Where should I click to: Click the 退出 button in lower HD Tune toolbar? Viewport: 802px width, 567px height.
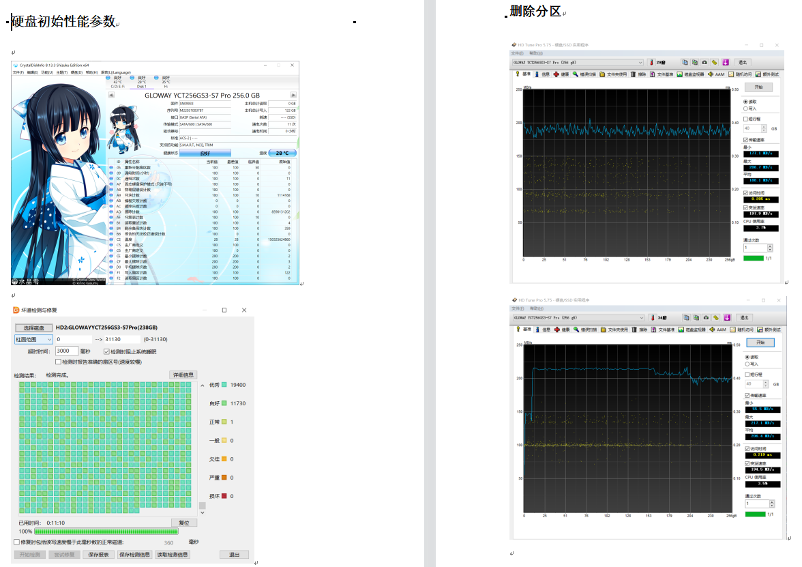[x=744, y=318]
